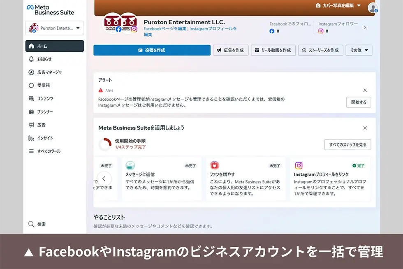The height and width of the screenshot is (269, 403).
Task: Click the chat bubble icon beside 受信箱
Action: click(31, 86)
